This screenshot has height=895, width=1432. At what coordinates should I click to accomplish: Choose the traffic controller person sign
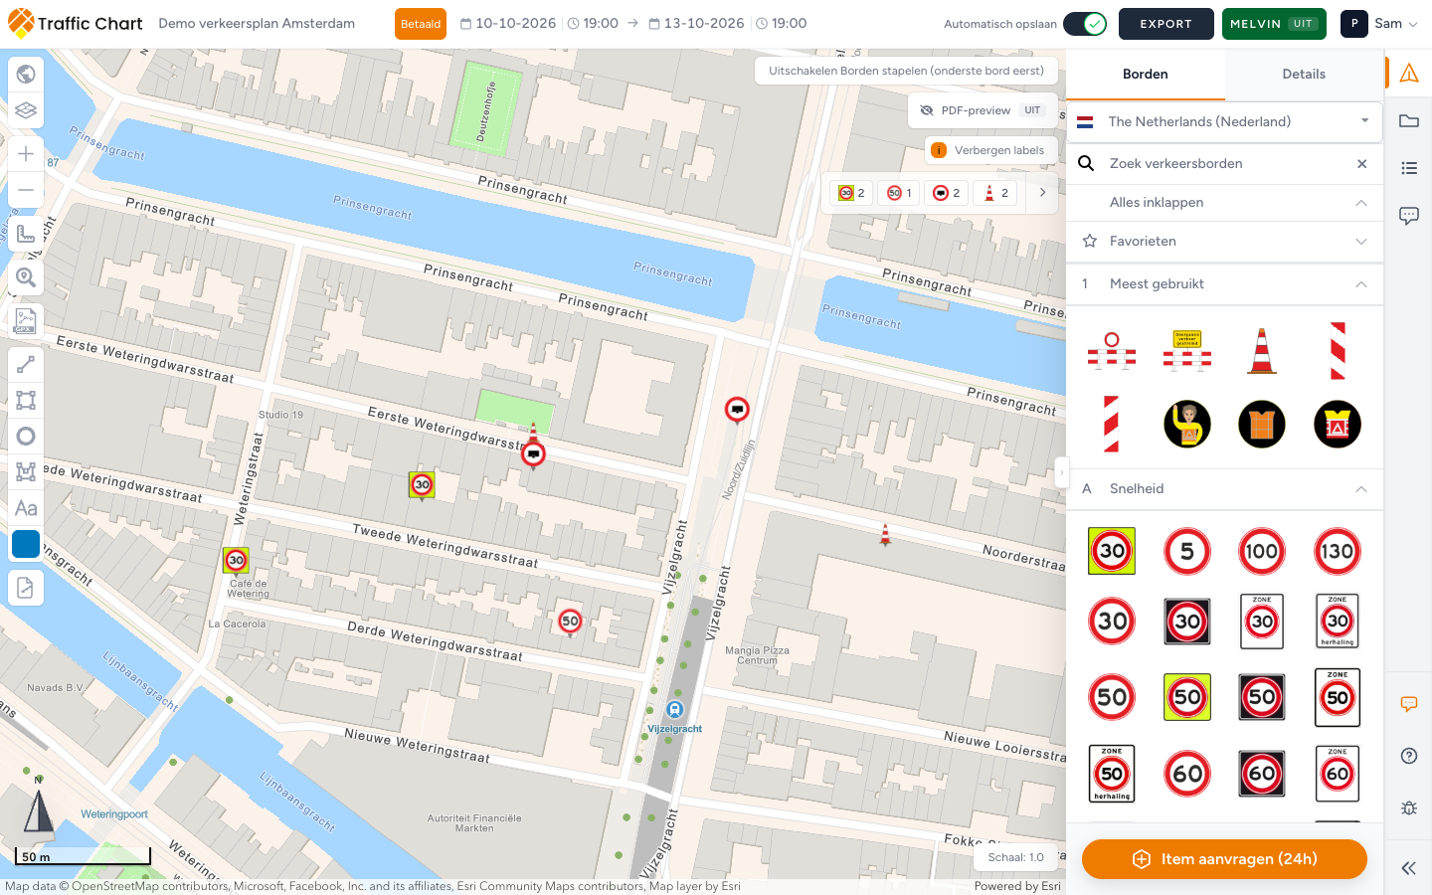(1187, 425)
